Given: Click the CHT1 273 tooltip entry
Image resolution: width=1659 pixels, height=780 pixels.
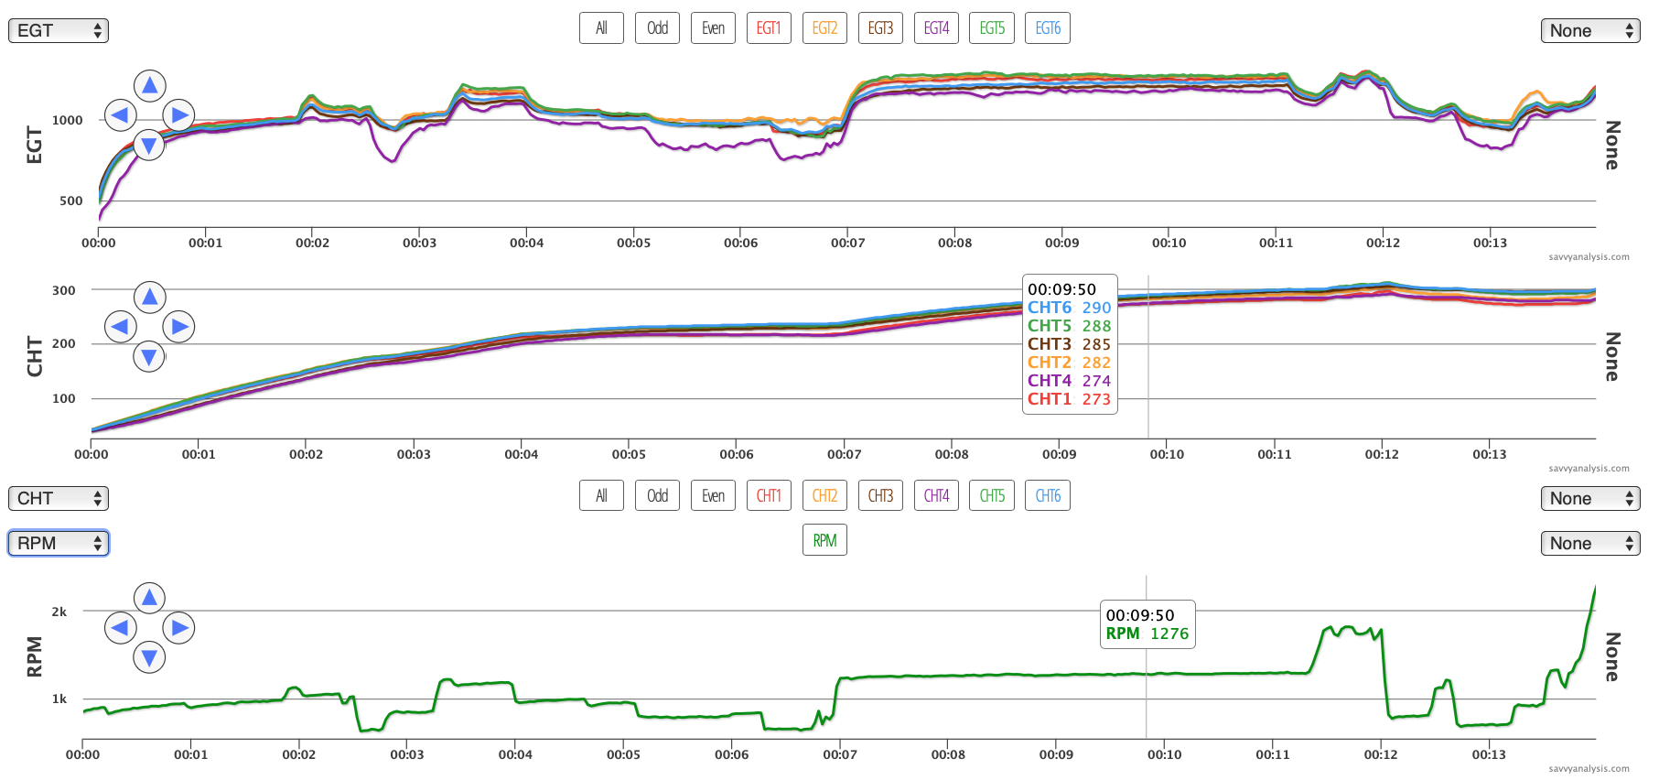Looking at the screenshot, I should point(1069,399).
